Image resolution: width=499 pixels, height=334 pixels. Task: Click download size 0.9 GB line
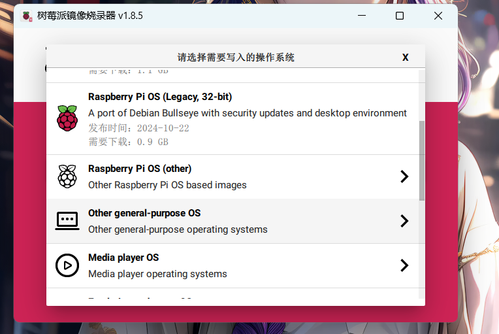pos(128,142)
